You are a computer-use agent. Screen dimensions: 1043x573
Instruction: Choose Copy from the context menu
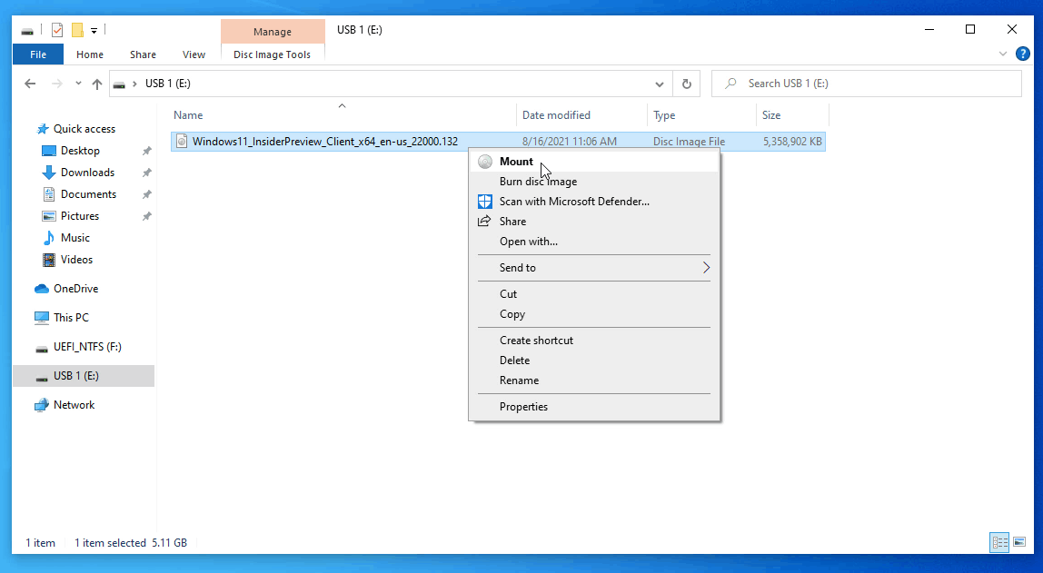594,314
